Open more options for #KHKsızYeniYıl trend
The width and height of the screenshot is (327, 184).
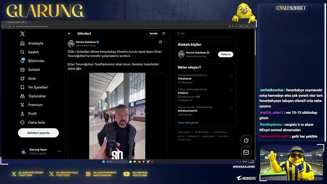[x=231, y=108]
